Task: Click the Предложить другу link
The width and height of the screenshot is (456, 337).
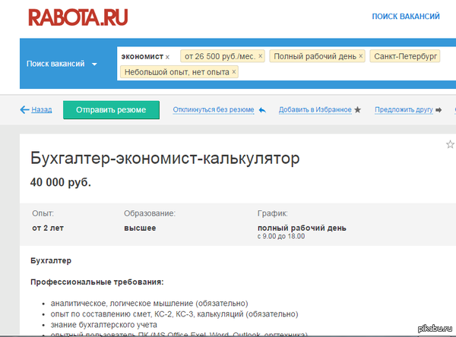Action: [404, 110]
